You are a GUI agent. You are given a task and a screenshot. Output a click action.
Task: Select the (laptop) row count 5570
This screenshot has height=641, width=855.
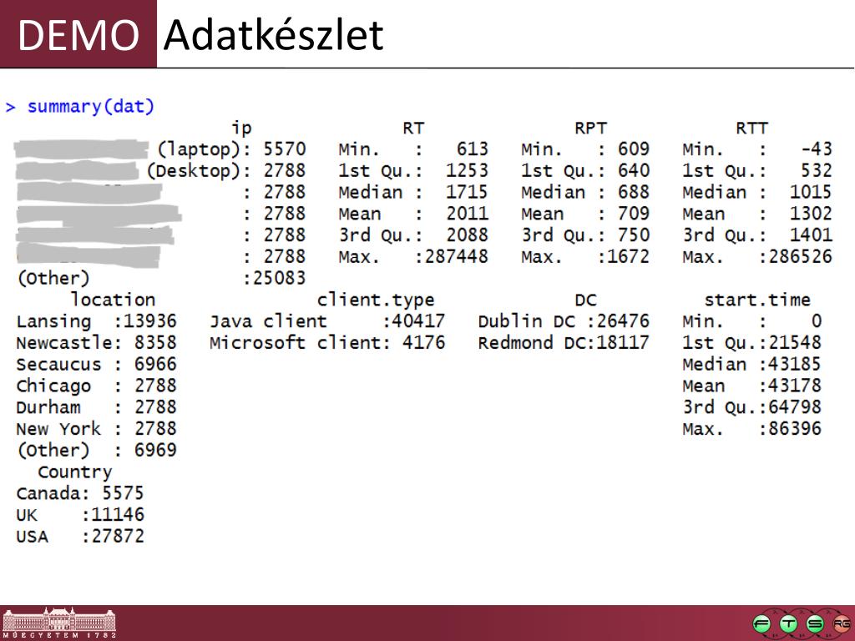click(285, 149)
